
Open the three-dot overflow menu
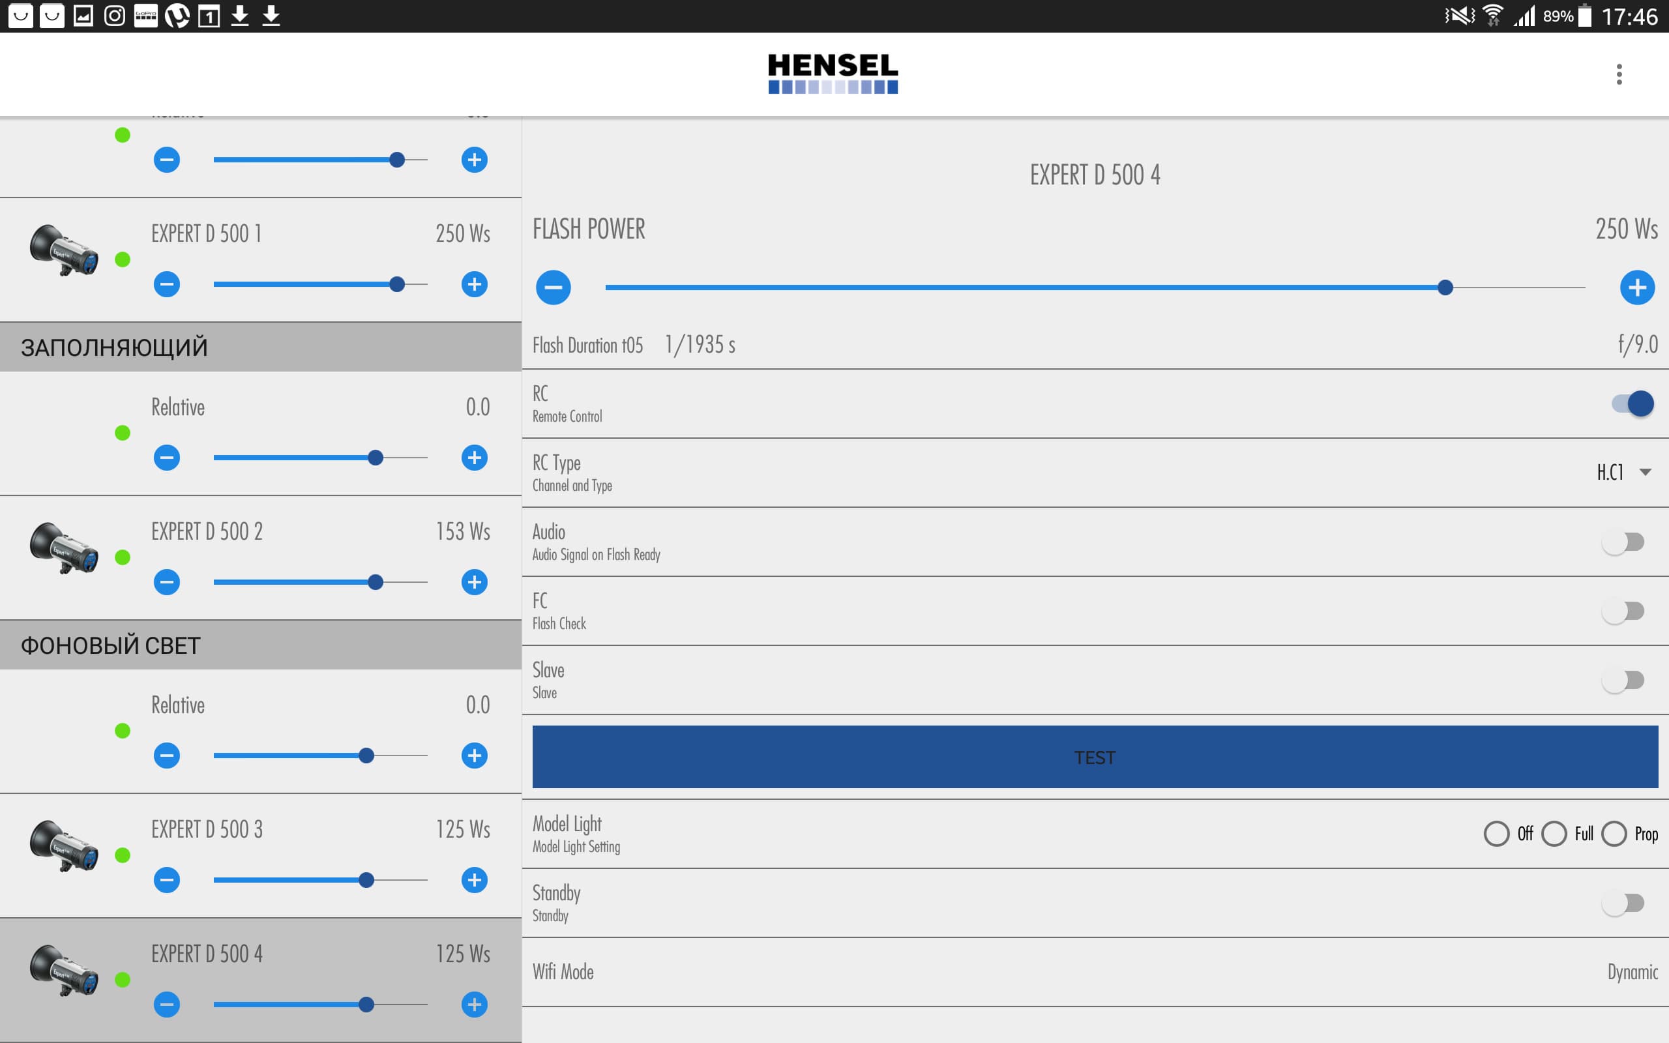(x=1618, y=74)
